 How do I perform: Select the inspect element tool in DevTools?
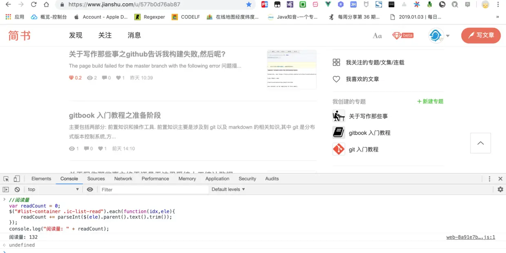click(7, 178)
